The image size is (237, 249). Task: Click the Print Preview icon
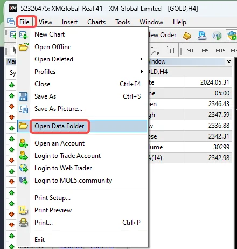click(x=23, y=210)
